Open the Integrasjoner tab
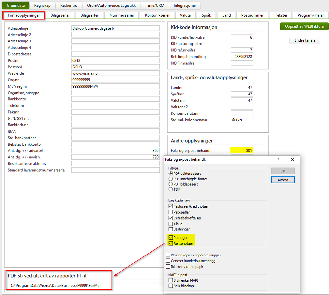 185,6
